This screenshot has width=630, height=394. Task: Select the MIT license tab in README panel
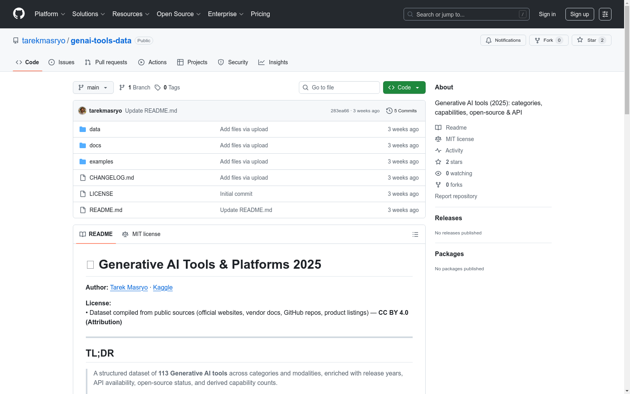pyautogui.click(x=141, y=234)
